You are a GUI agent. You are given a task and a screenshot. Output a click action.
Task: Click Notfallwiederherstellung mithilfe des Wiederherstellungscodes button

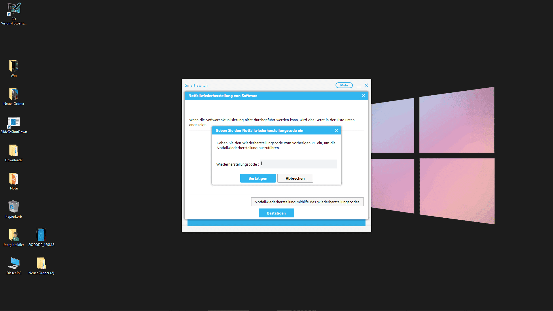[x=307, y=202]
